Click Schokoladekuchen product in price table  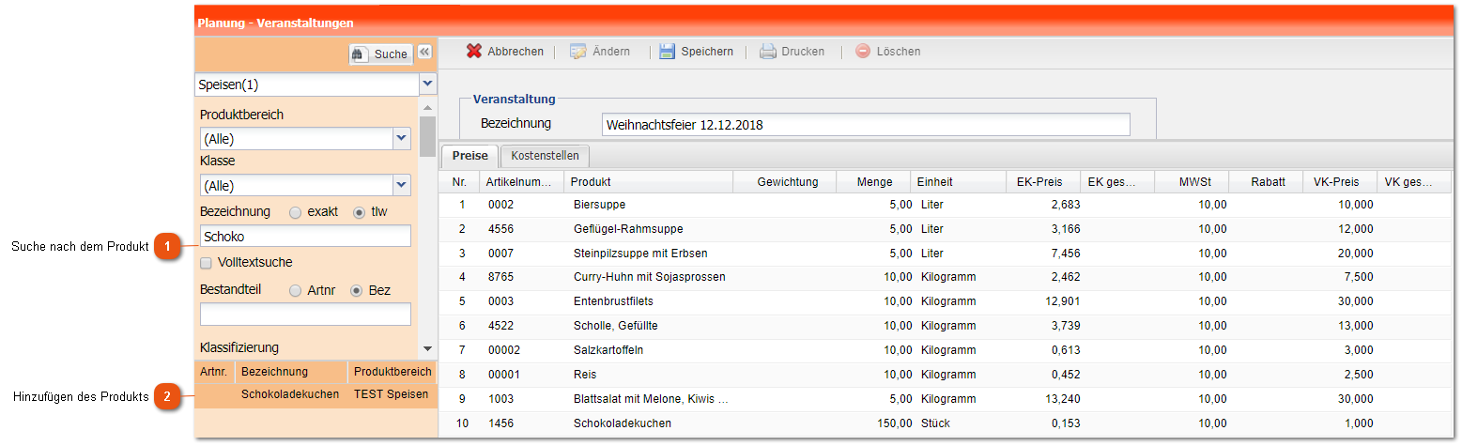(x=623, y=423)
